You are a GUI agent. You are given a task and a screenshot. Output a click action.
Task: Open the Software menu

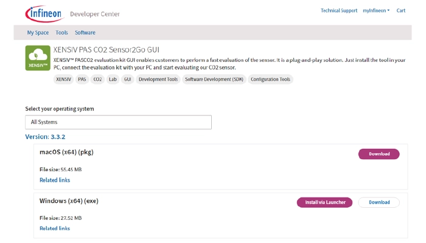(x=85, y=33)
